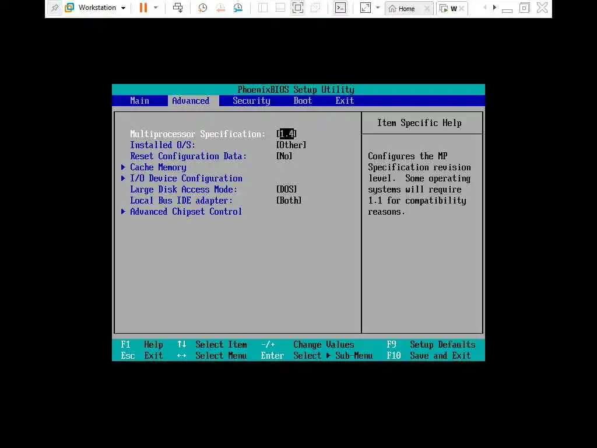Open the snapshot manager
This screenshot has width=597, height=448.
(x=238, y=8)
